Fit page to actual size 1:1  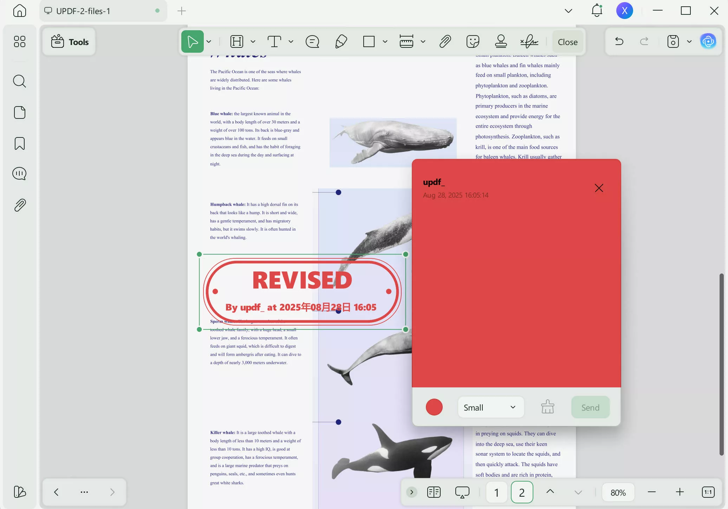click(708, 492)
